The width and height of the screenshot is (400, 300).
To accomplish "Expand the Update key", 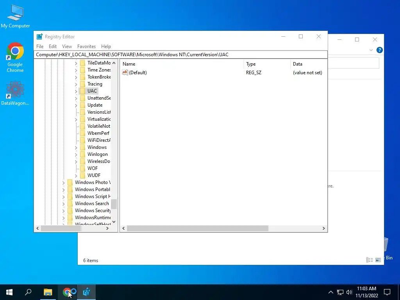I will click(x=76, y=105).
